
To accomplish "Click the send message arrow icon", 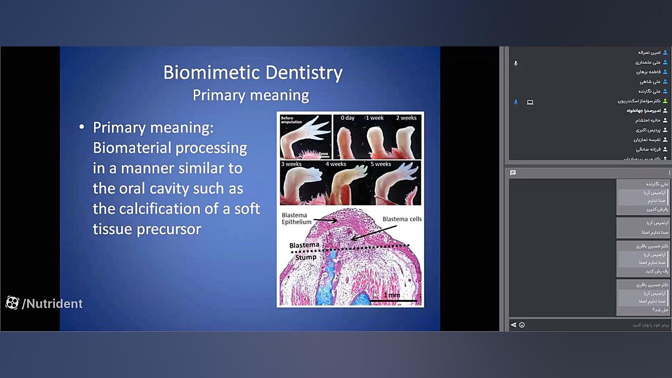I will [513, 325].
